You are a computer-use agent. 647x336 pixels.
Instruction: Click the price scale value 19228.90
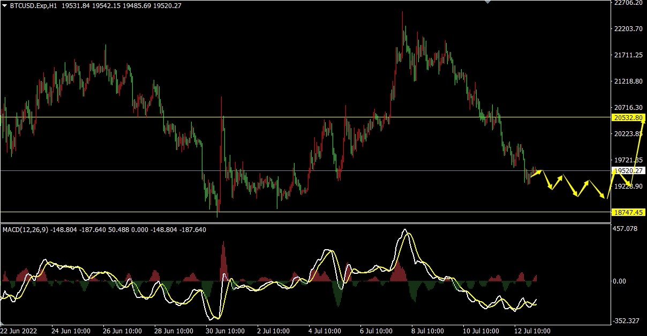click(x=629, y=186)
